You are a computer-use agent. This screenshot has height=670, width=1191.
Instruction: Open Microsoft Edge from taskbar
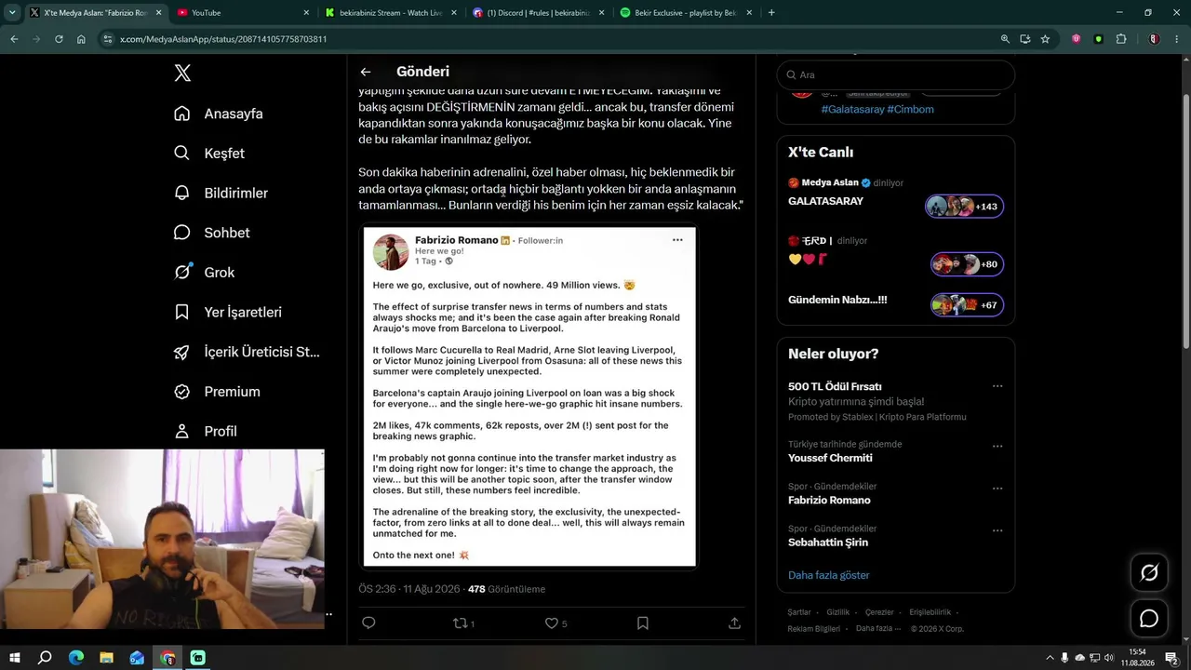coord(76,658)
